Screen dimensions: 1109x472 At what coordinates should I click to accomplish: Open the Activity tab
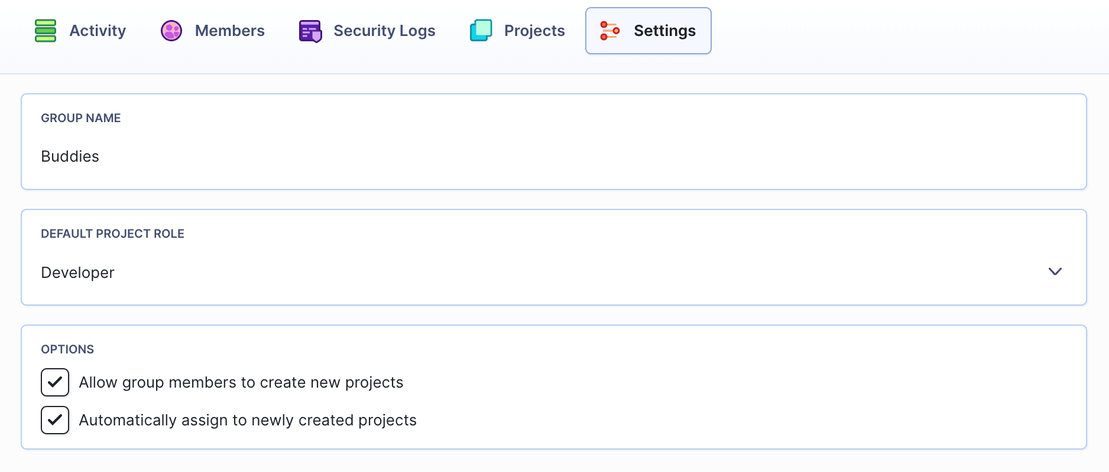[98, 31]
